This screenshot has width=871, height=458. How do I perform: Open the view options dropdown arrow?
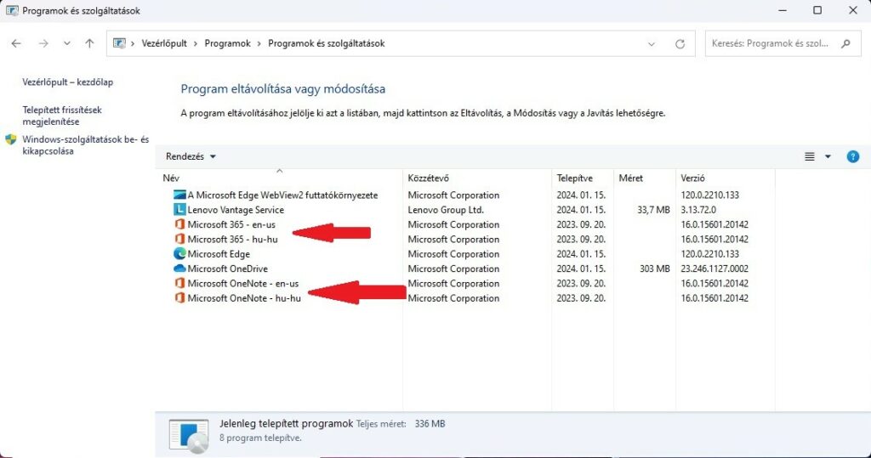coord(828,156)
